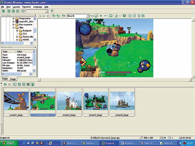
Task: Select the first column layout icon
Action: 9,11
